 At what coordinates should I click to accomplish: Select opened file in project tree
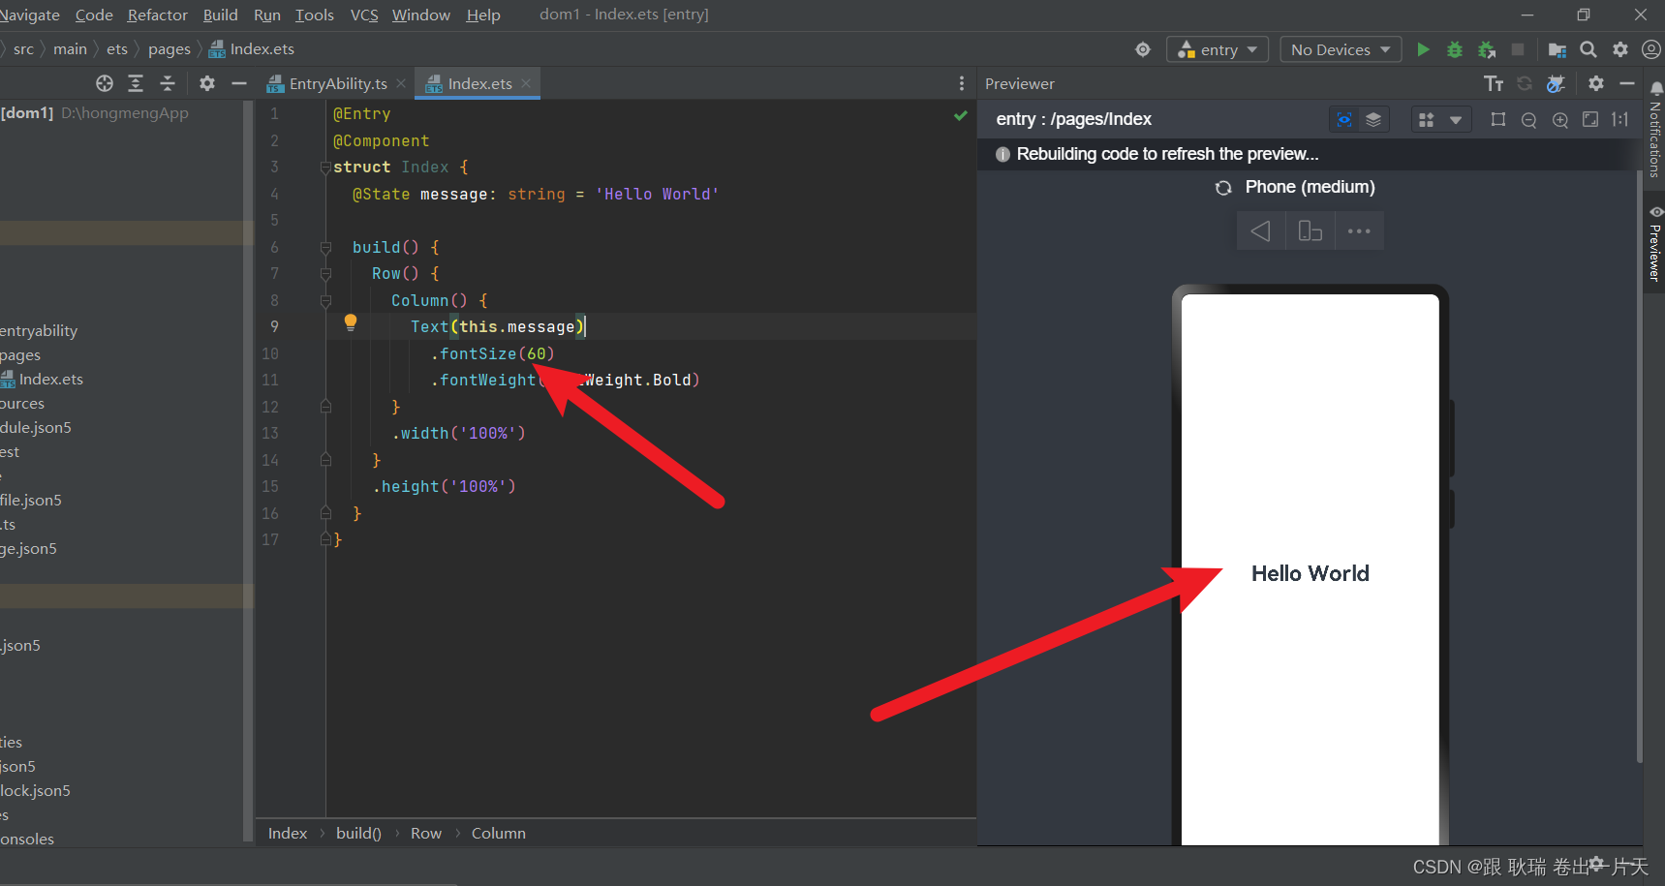pos(105,83)
